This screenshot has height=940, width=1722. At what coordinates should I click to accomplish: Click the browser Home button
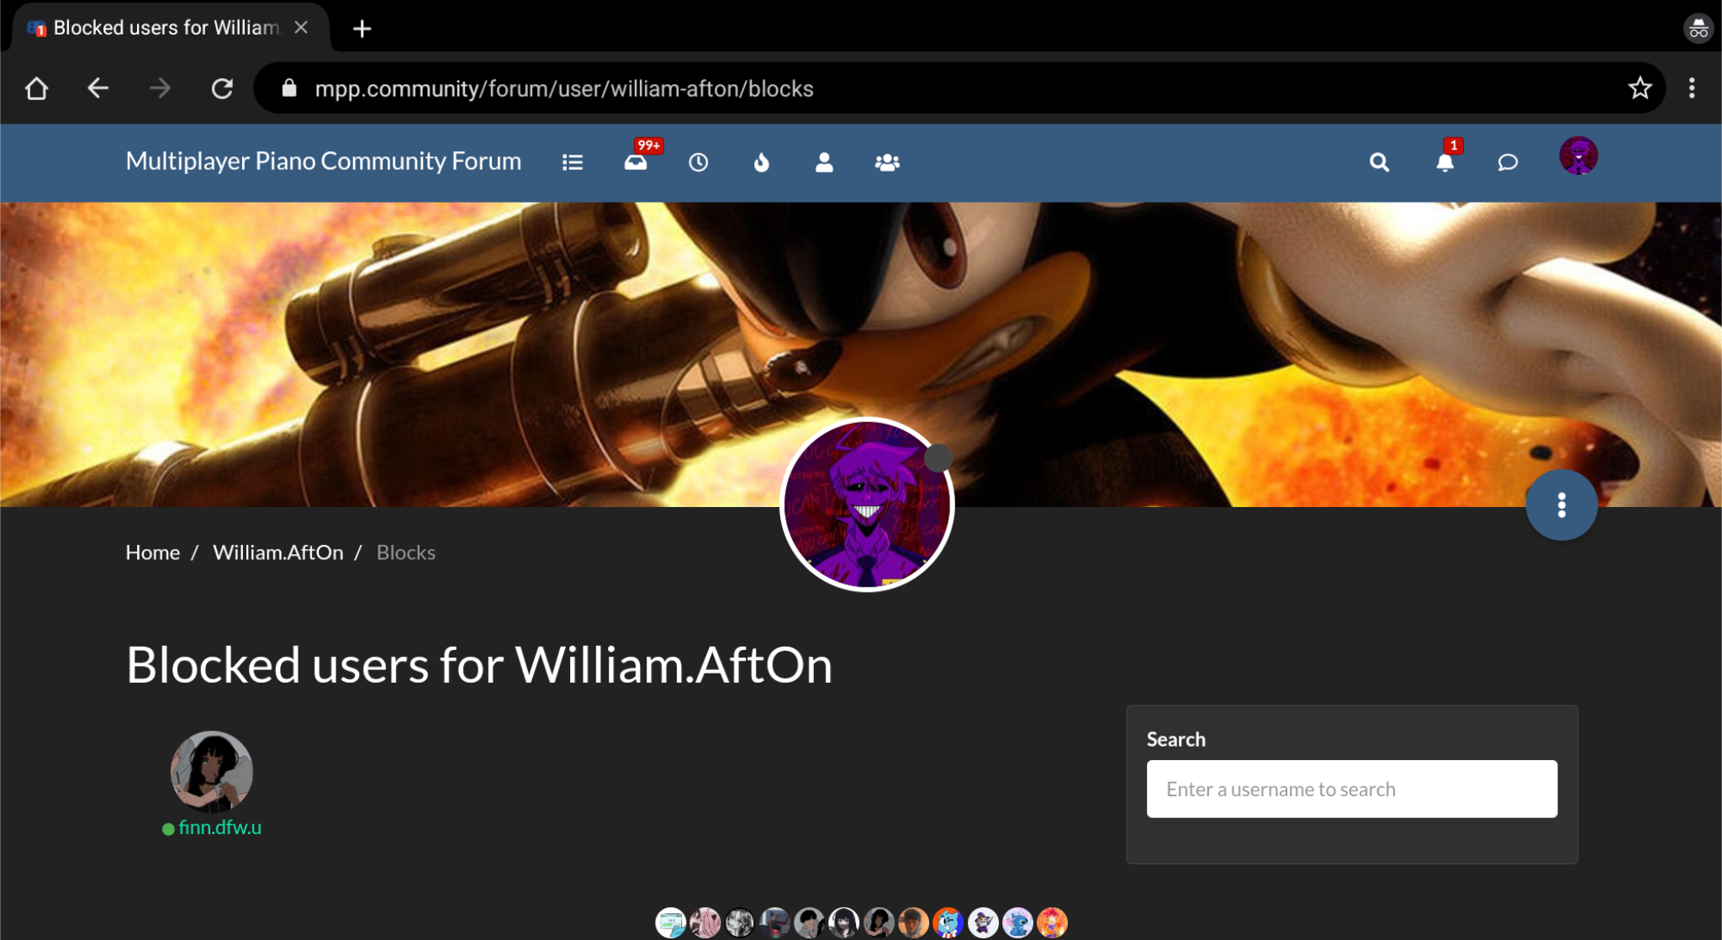37,88
